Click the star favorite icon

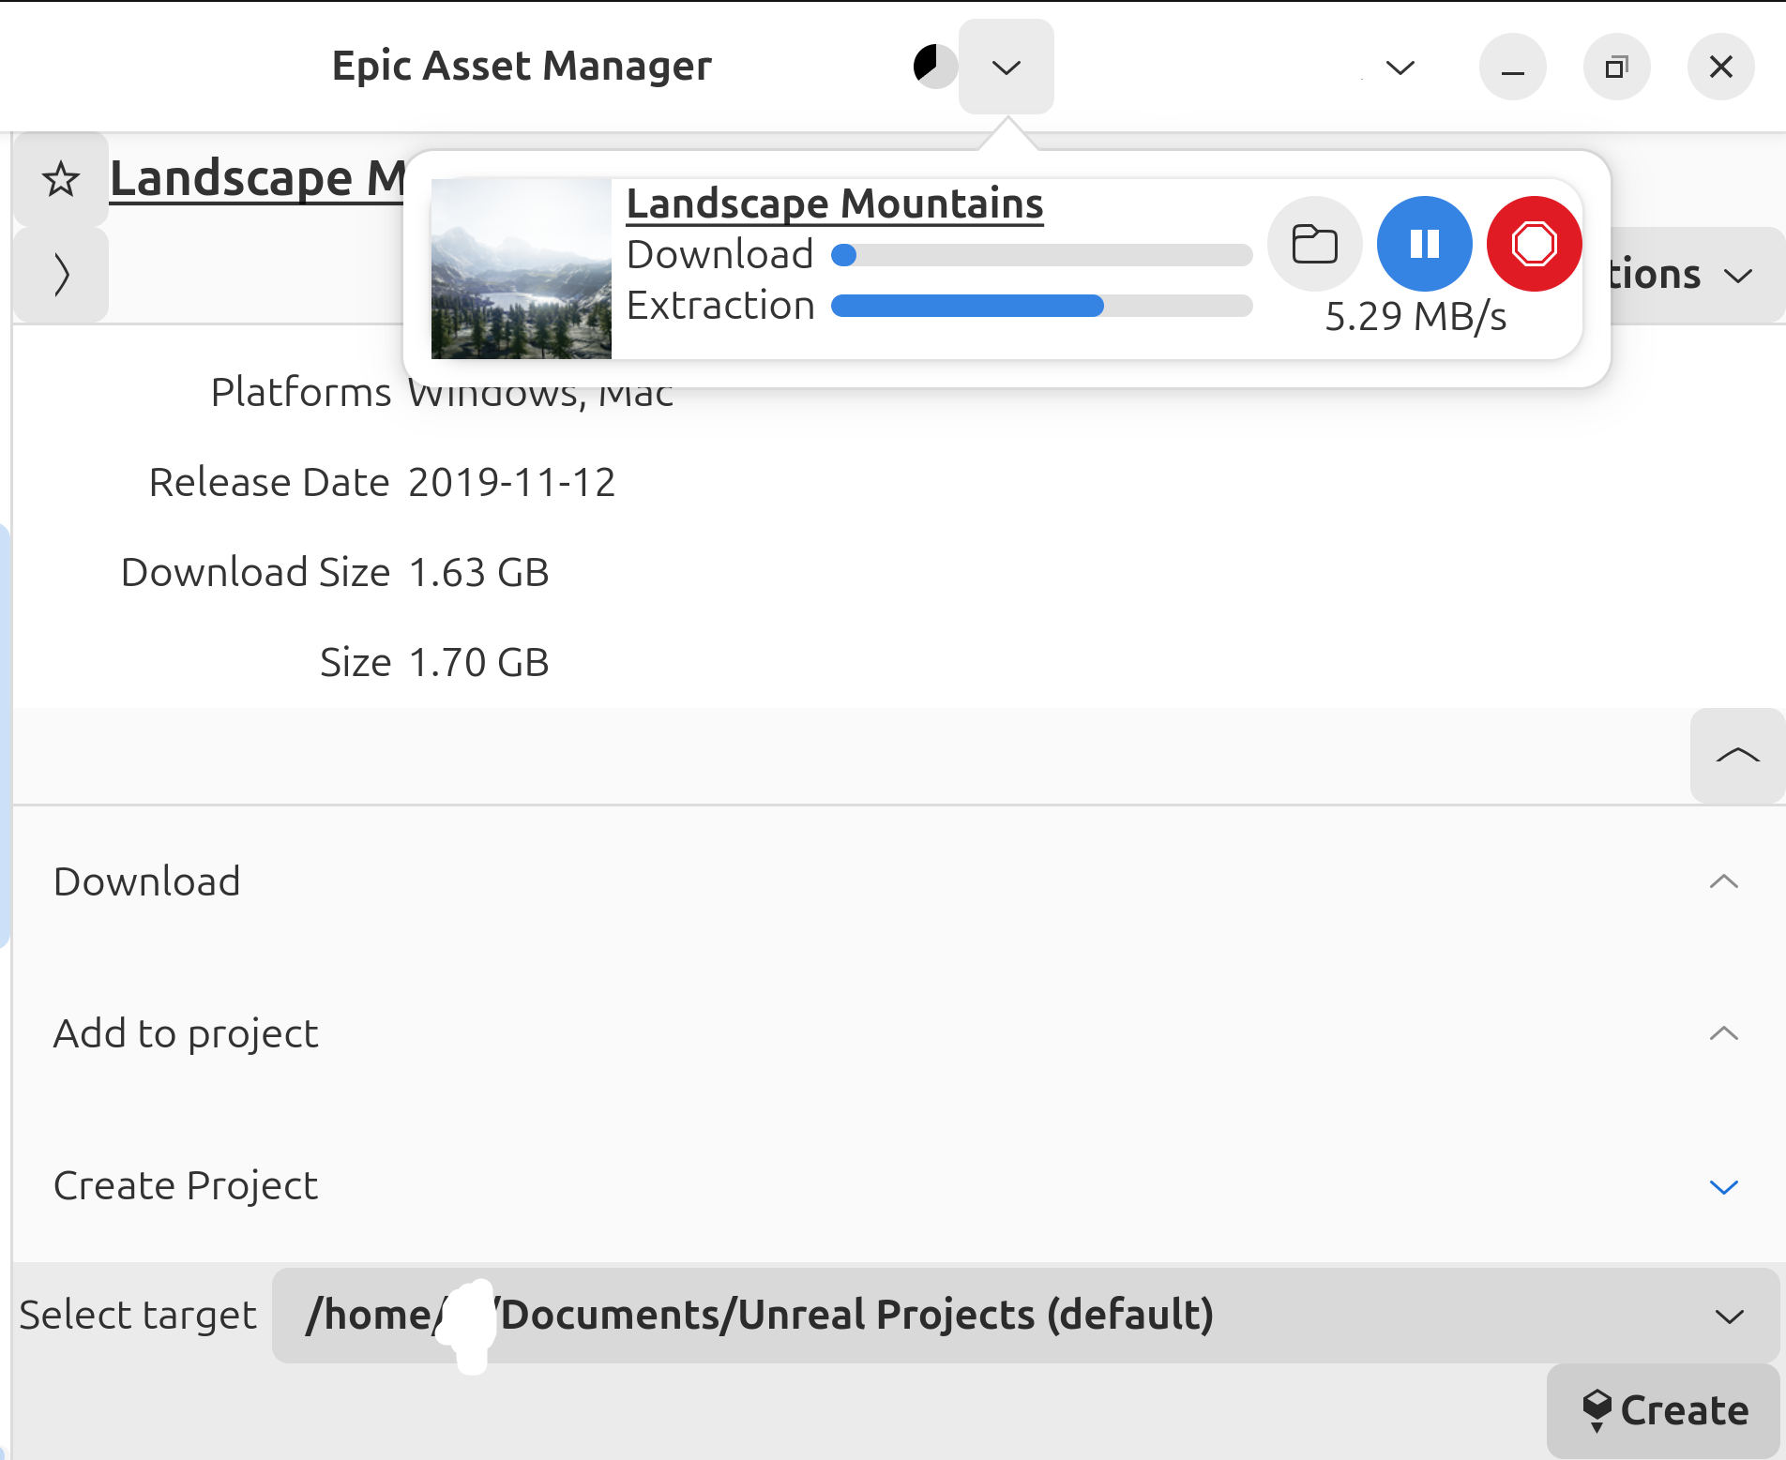pyautogui.click(x=61, y=179)
